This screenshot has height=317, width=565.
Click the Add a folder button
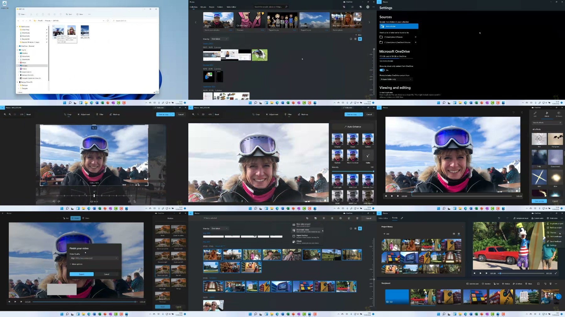tap(399, 26)
